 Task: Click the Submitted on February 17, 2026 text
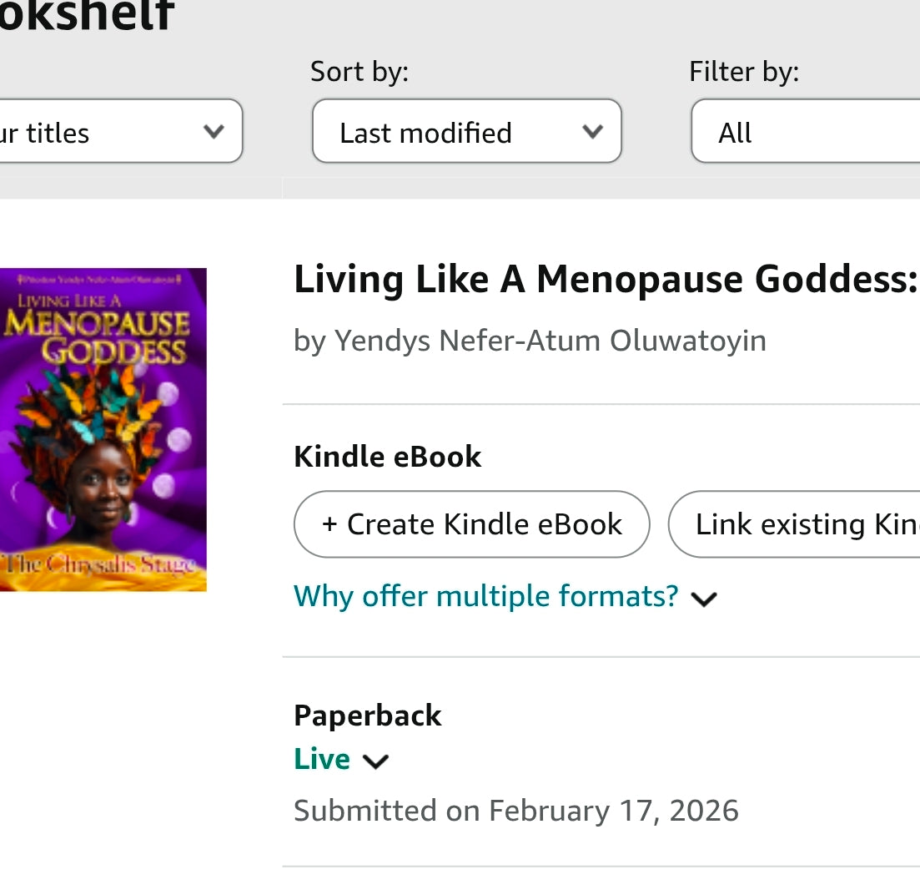tap(516, 811)
